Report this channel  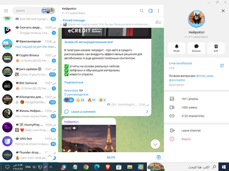[x=196, y=139]
